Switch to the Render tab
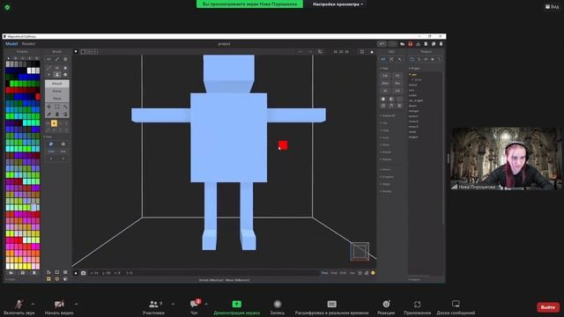The image size is (564, 317). (29, 44)
